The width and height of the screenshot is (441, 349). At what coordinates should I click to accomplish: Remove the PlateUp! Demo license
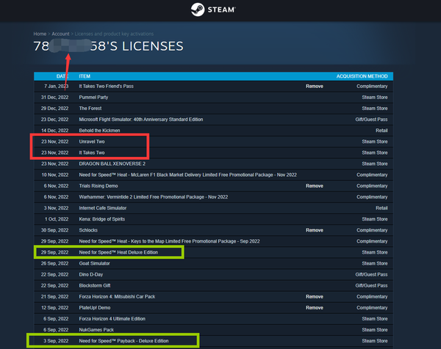tap(315, 307)
